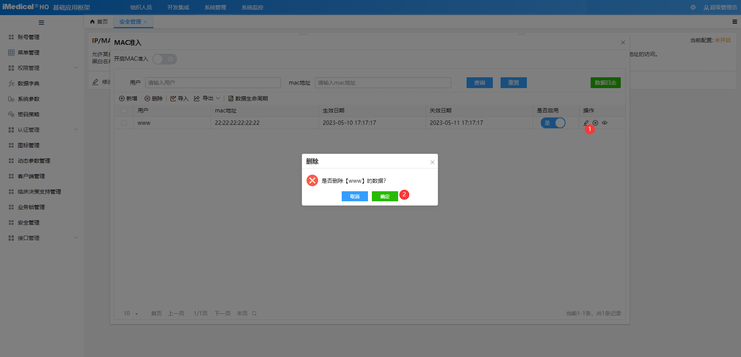Open the page size dropdown showing 10
741x357 pixels.
point(131,313)
